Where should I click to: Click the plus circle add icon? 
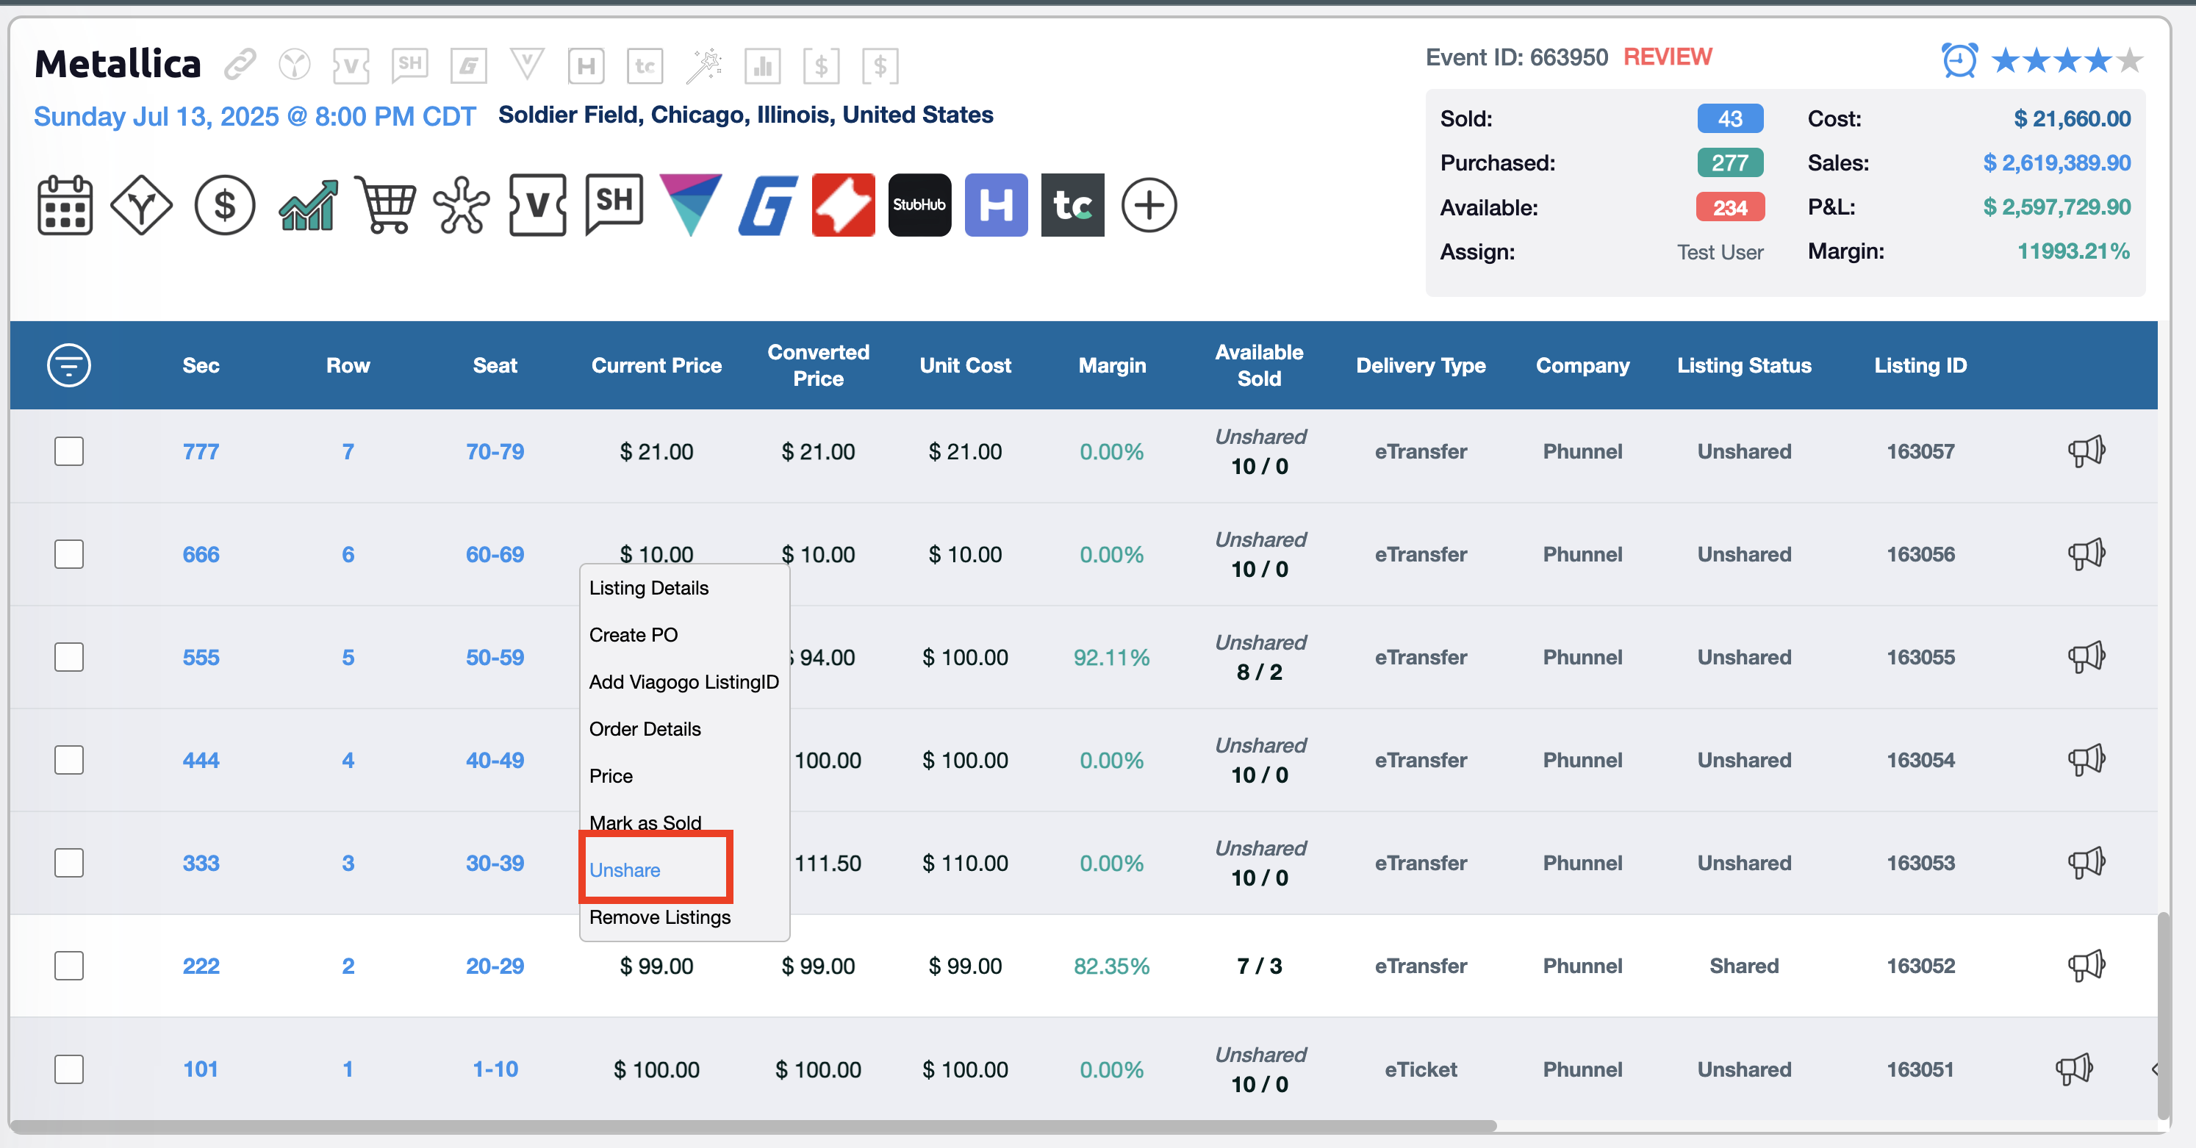1148,205
